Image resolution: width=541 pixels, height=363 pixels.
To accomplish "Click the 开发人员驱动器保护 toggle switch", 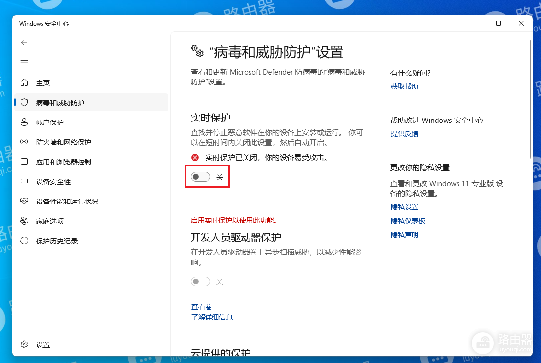I will coord(201,282).
